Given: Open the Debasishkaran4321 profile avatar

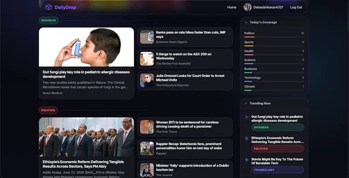Looking at the screenshot, I should tap(247, 7).
